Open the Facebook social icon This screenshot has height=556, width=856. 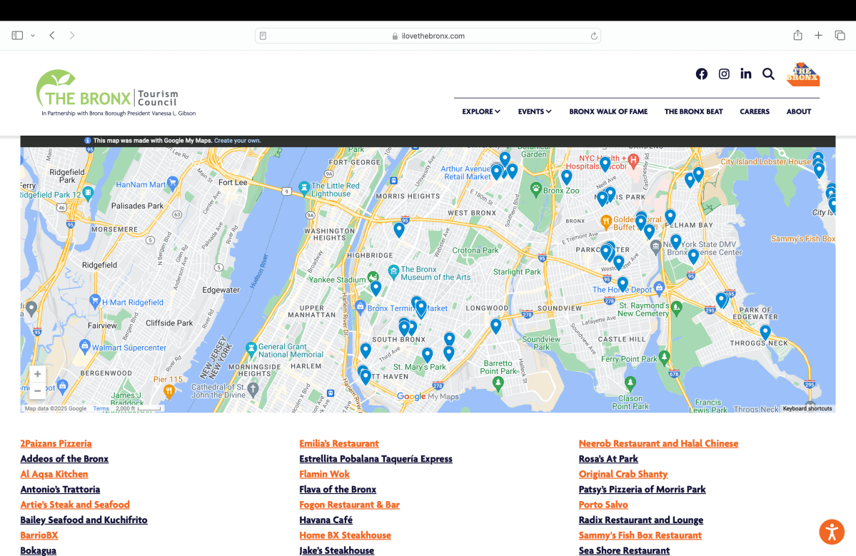point(702,74)
